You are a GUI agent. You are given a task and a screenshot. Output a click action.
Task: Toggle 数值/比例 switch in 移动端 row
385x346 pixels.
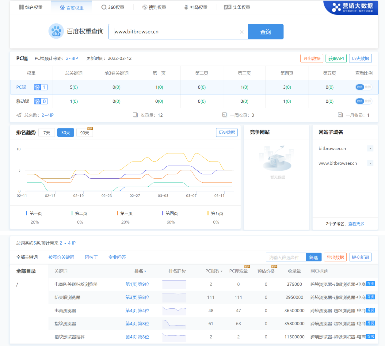364,101
